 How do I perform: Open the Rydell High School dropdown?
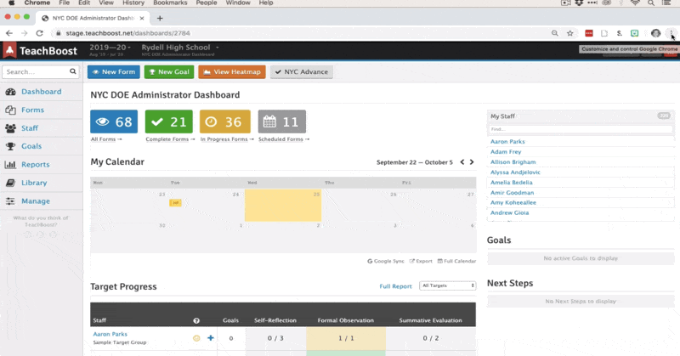pyautogui.click(x=180, y=48)
